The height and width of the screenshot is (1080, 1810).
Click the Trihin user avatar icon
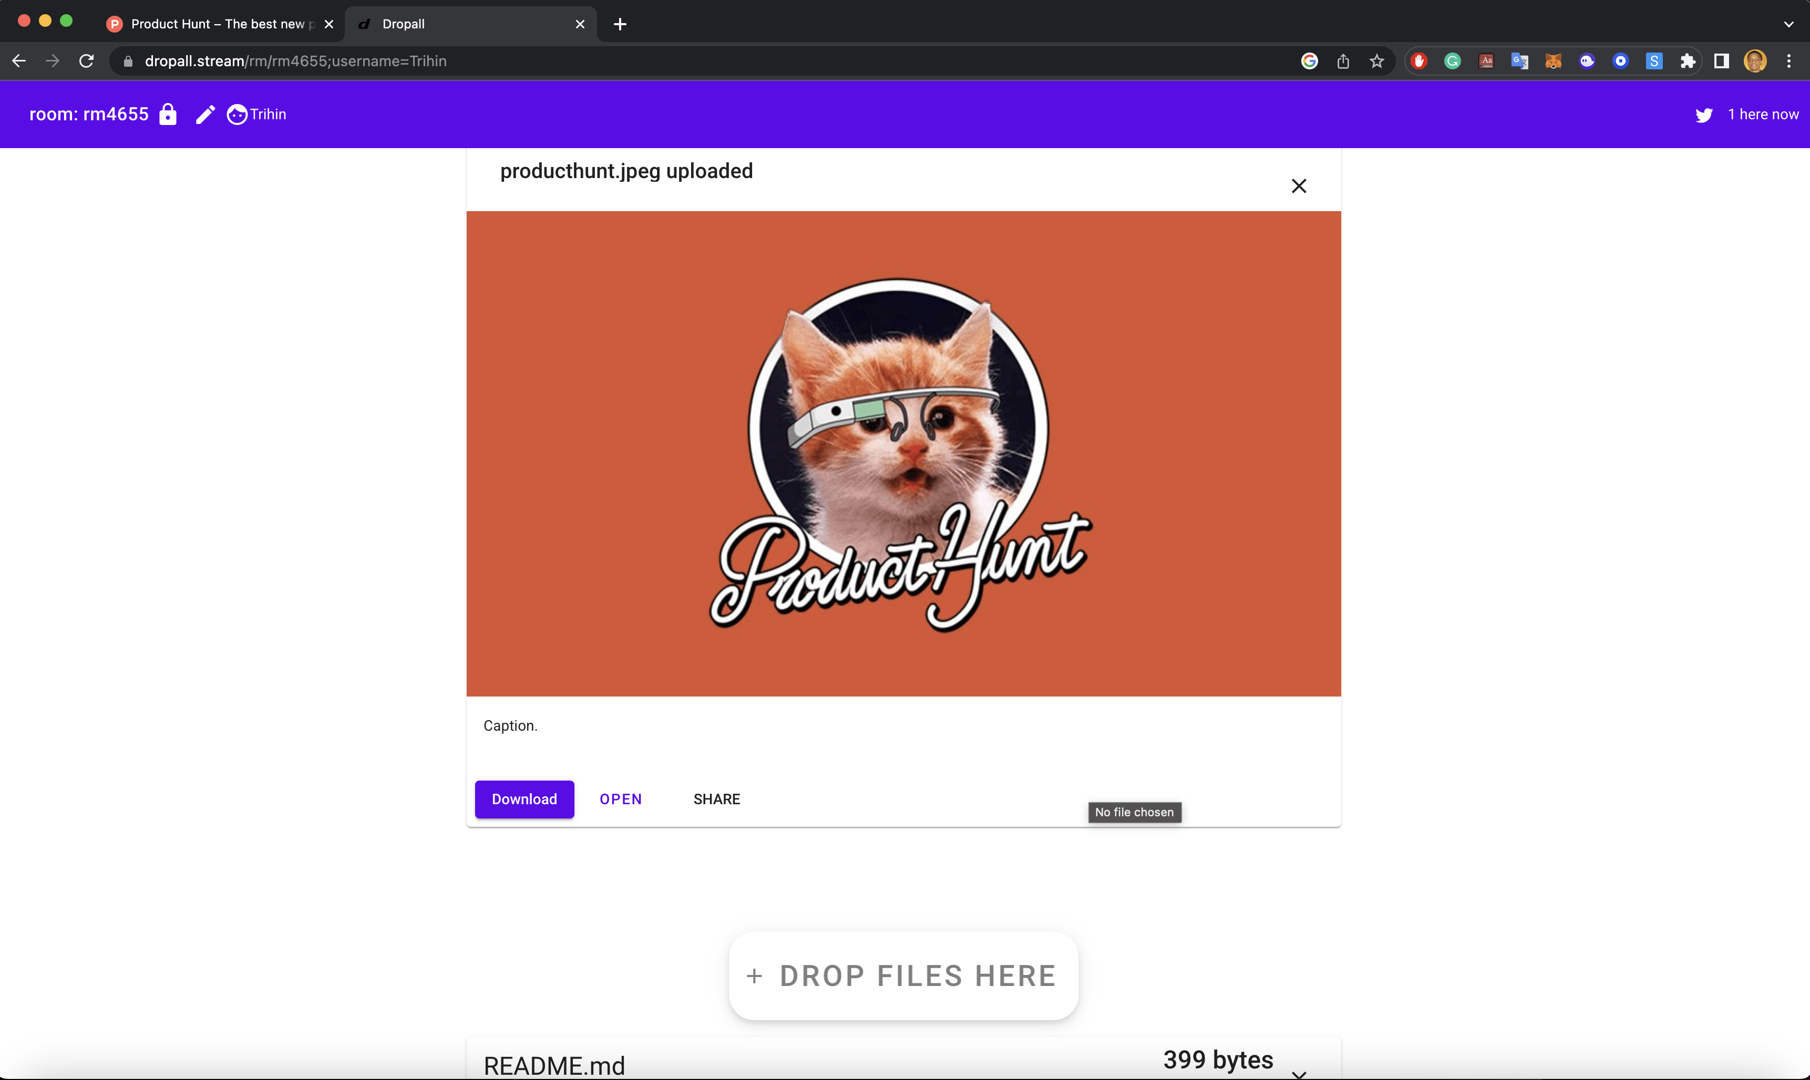click(236, 115)
